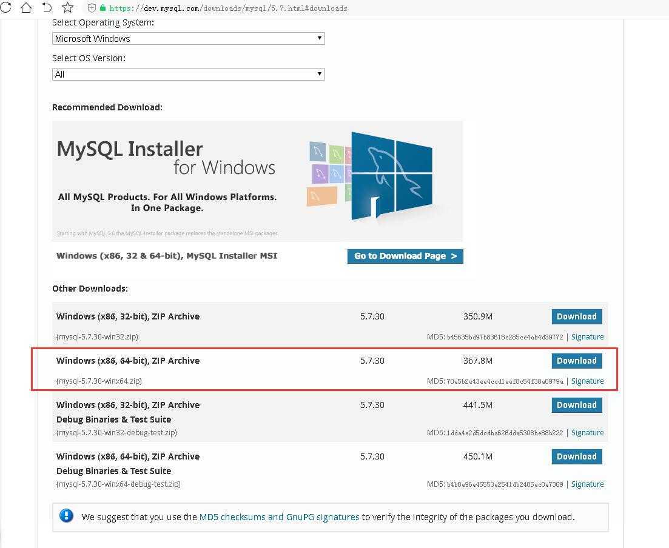Click the undo/back arrow icon in toolbar
The width and height of the screenshot is (669, 548).
47,7
